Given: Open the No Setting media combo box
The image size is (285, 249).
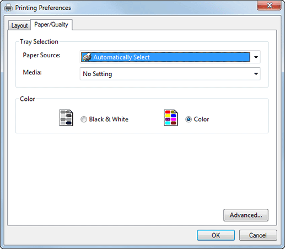Looking at the screenshot, I should coord(170,74).
